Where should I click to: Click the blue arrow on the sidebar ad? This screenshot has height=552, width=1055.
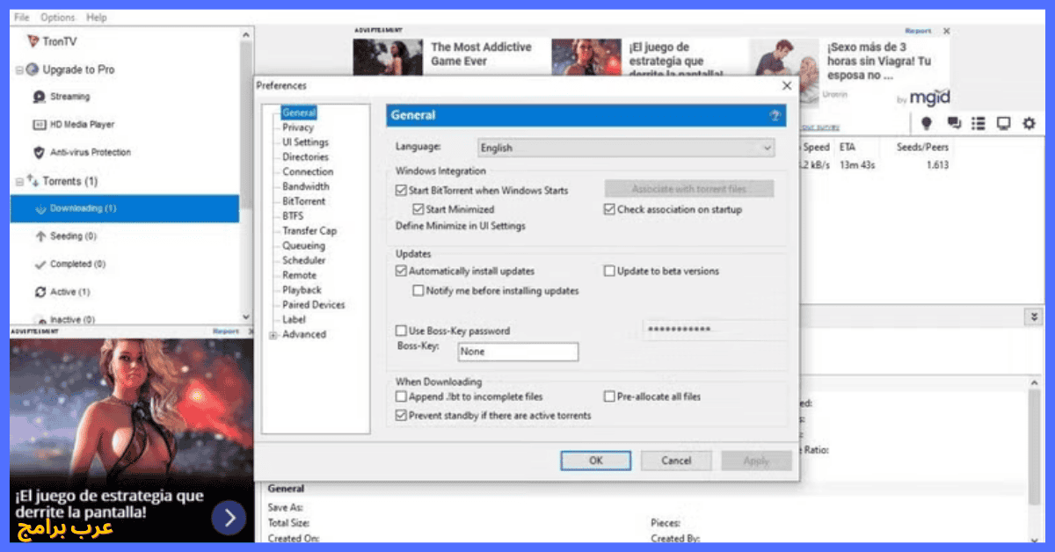(229, 517)
